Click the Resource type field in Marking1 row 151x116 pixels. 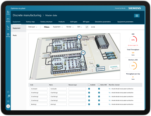point(77,104)
